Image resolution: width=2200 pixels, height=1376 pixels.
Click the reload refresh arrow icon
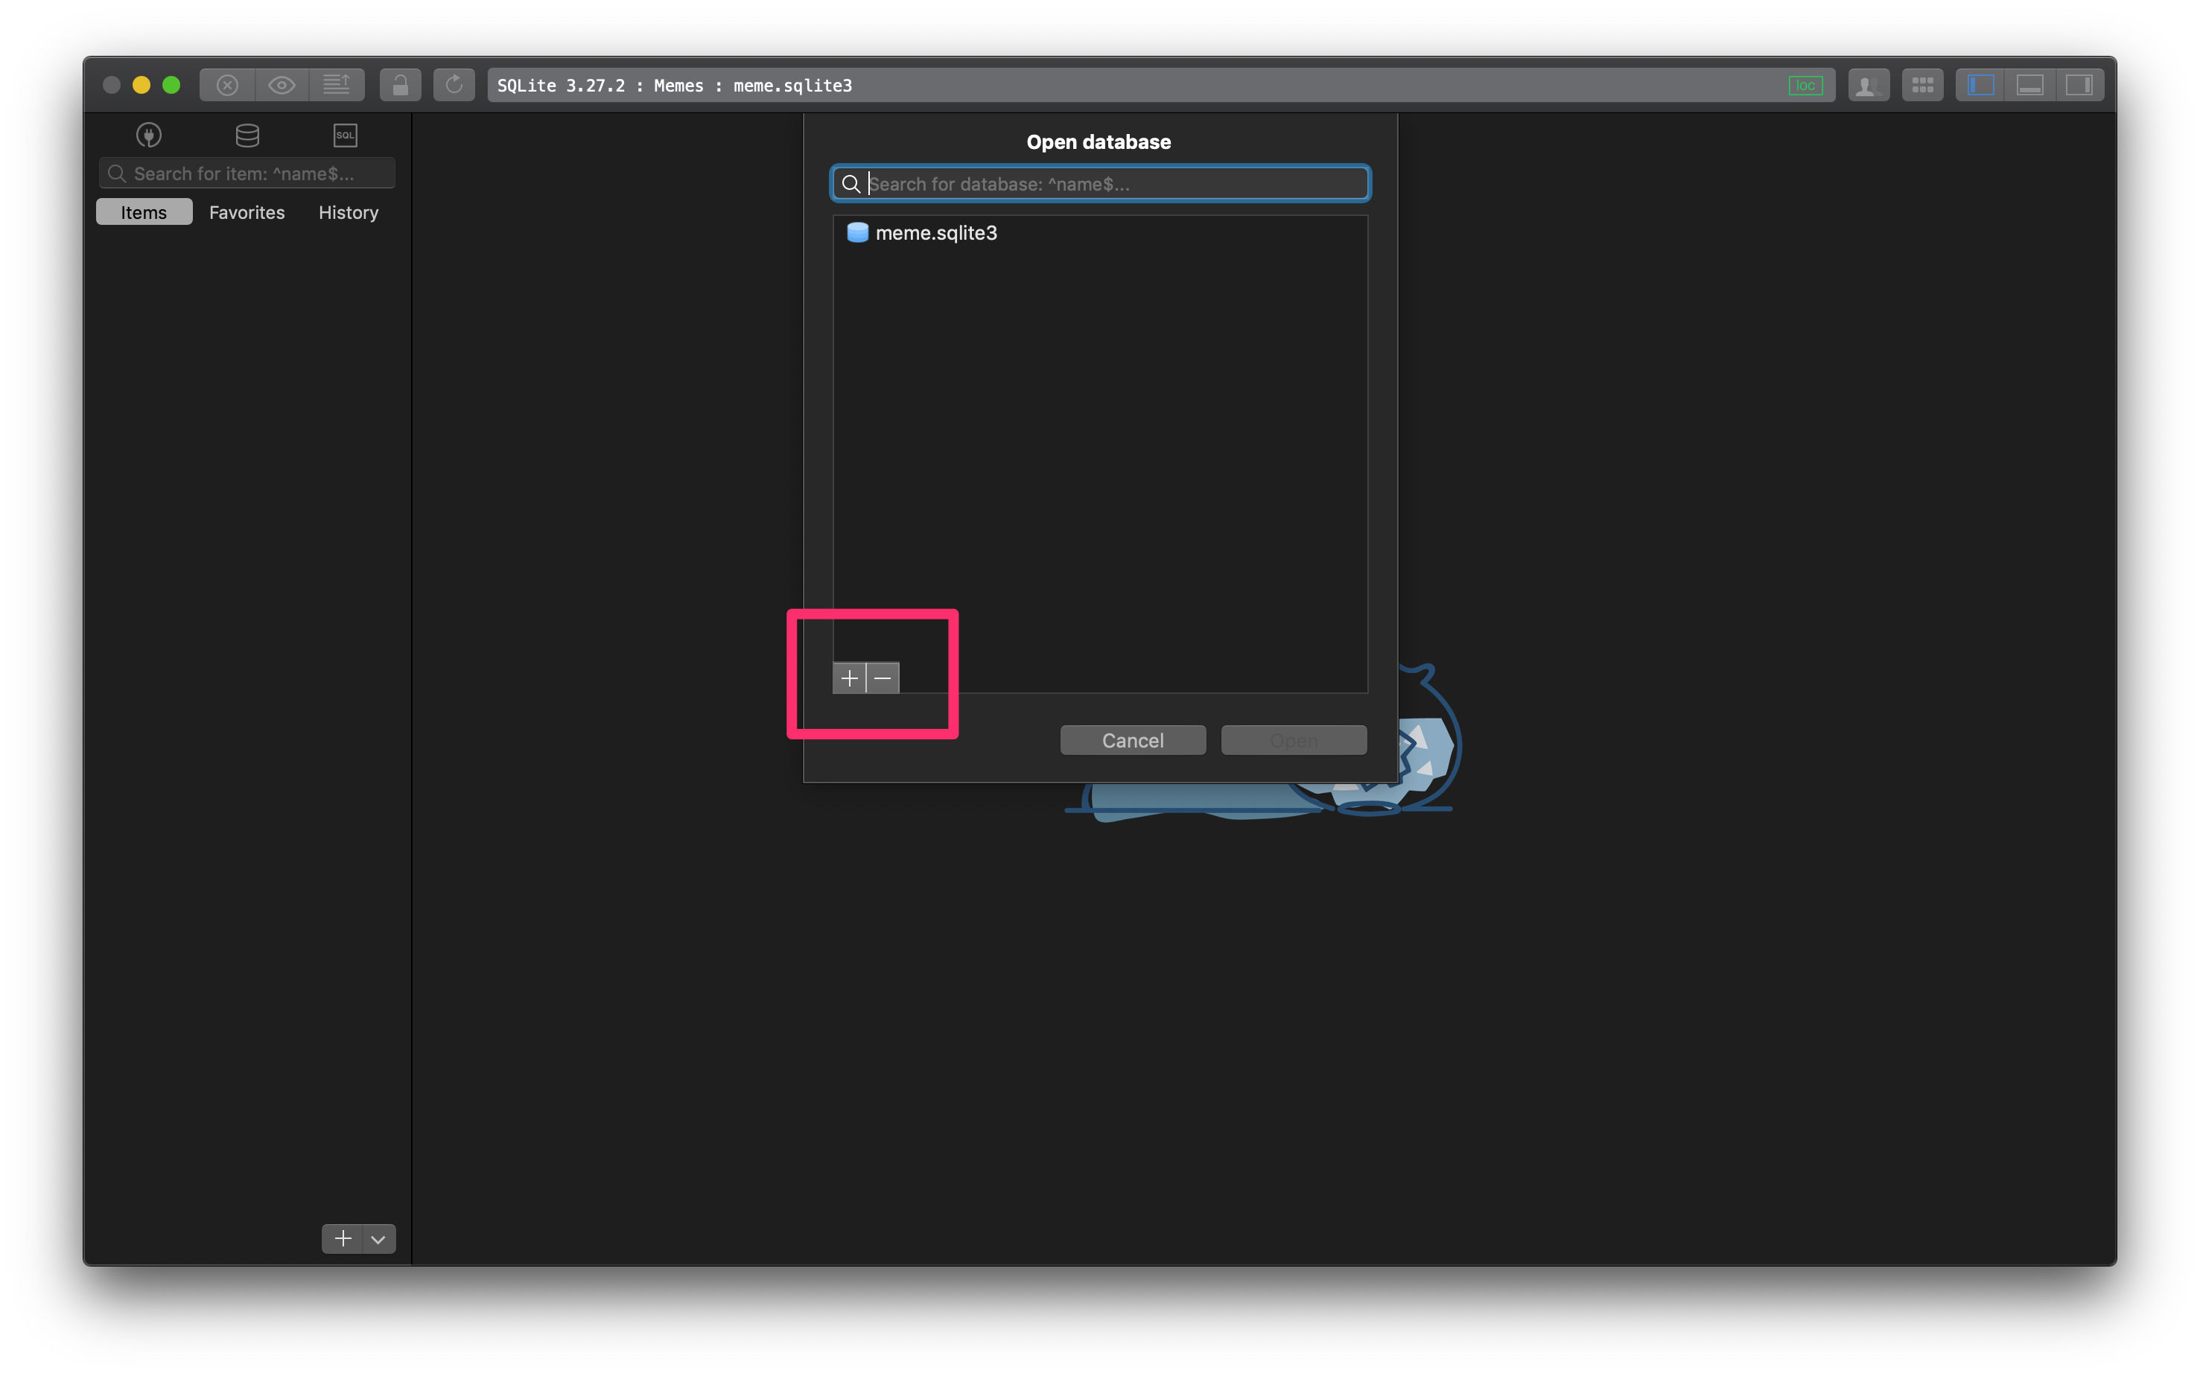pyautogui.click(x=454, y=86)
